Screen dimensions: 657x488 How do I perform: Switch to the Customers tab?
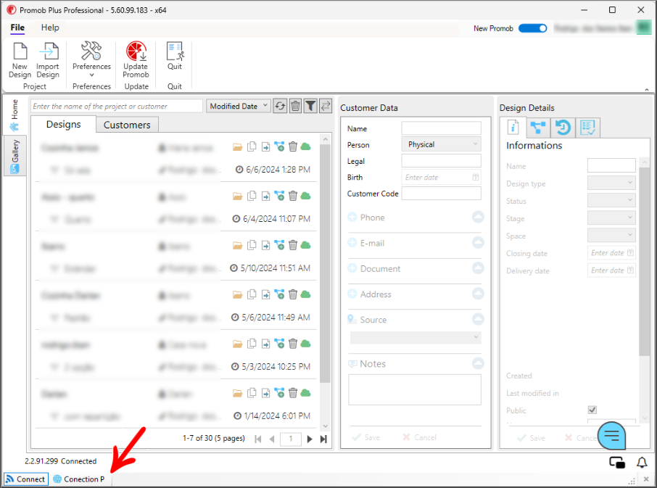(x=127, y=125)
